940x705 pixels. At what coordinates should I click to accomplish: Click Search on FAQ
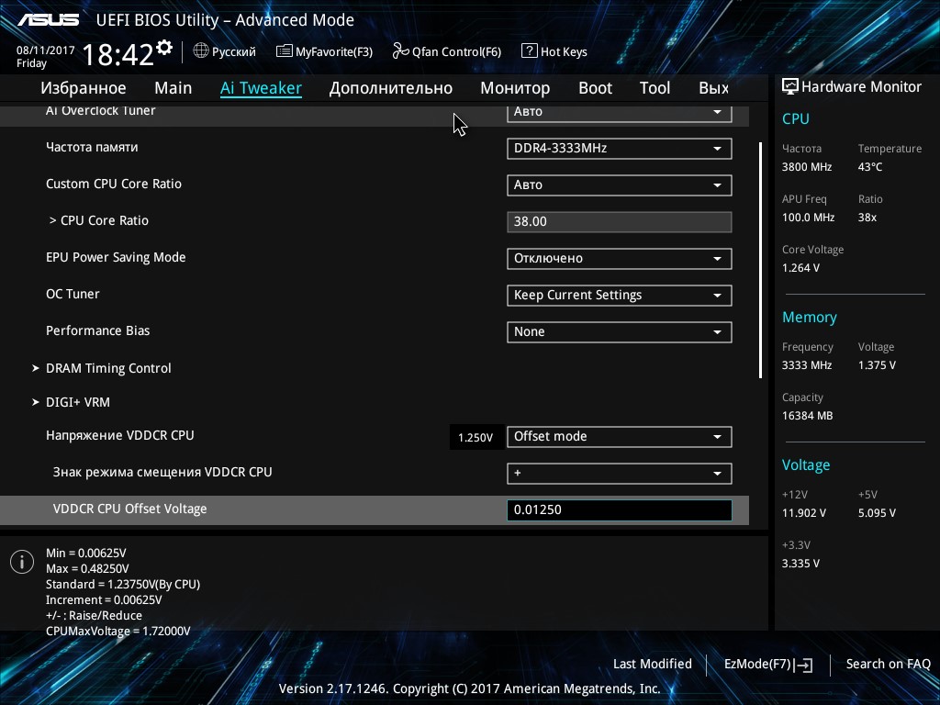(x=888, y=664)
